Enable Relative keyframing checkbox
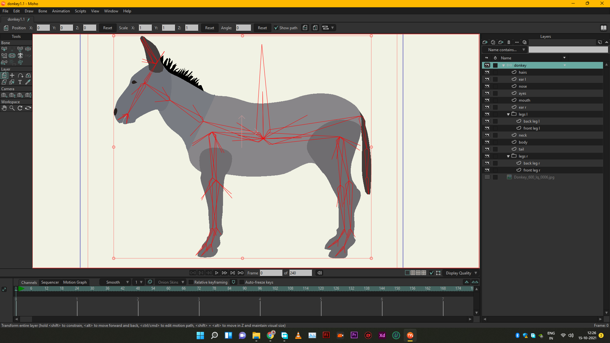Screen dimensions: 610x343 tap(191, 282)
